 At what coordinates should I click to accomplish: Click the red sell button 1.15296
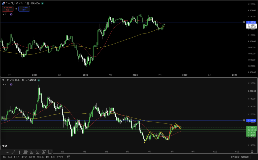8,9
